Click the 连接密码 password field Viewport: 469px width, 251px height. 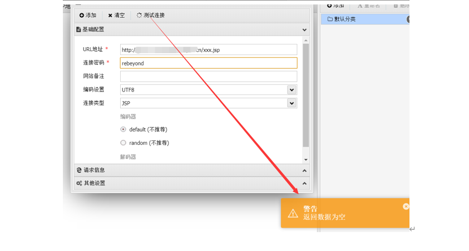point(208,63)
